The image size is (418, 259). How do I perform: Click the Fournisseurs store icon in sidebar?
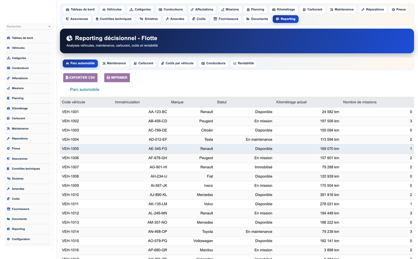(8, 209)
